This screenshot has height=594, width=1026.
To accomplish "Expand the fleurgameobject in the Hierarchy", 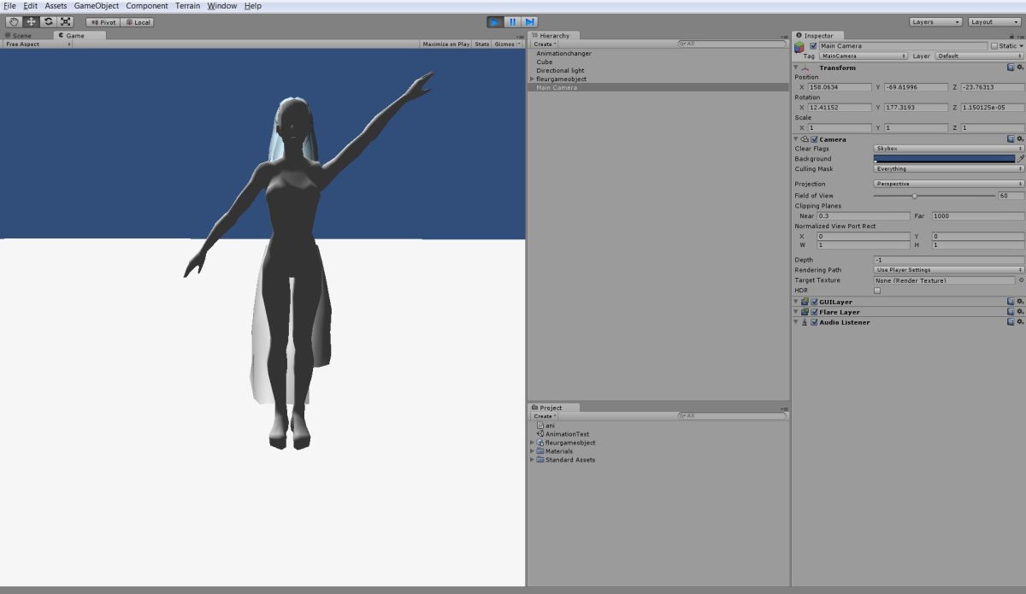I will (x=530, y=79).
